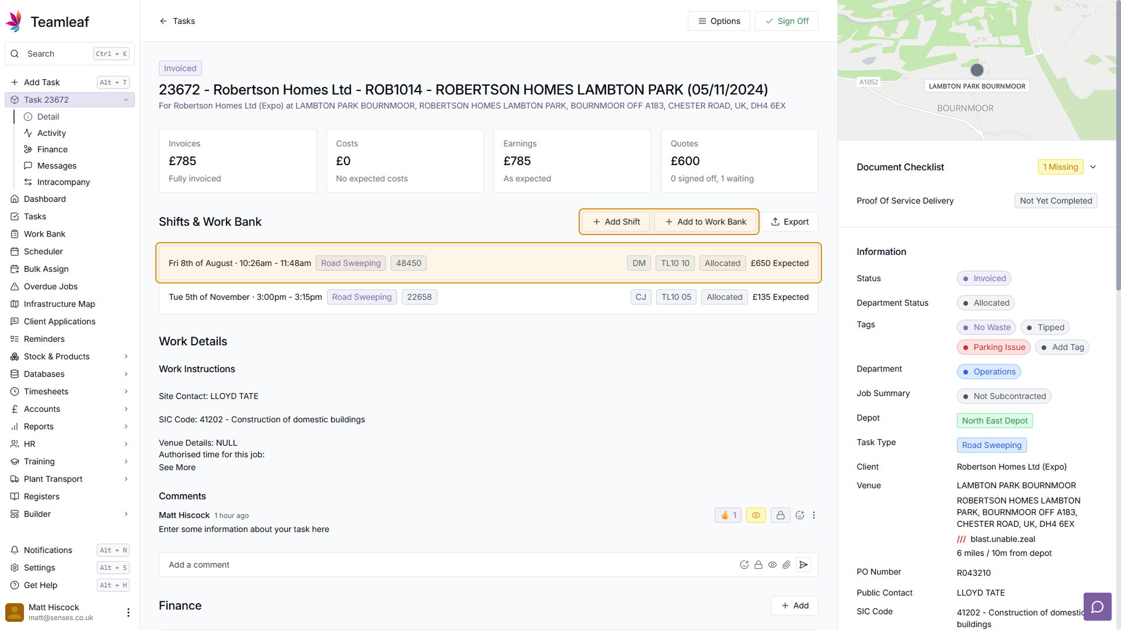Open Infrastructure Map in the sidebar

pyautogui.click(x=70, y=304)
